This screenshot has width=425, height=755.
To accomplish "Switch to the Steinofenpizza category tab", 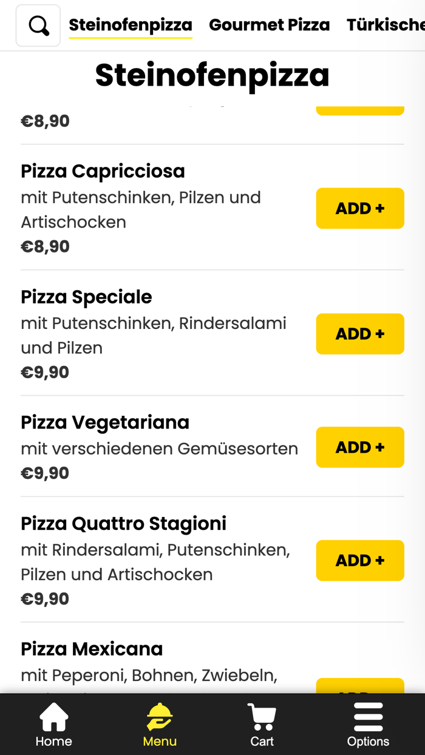I will coord(130,25).
